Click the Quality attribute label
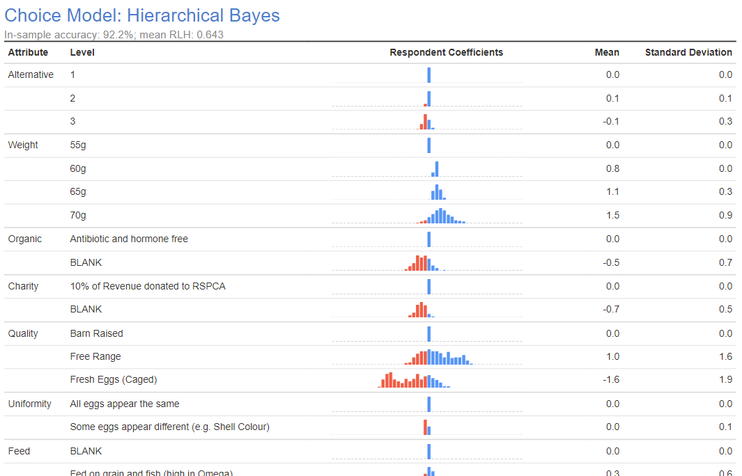The width and height of the screenshot is (742, 476). point(22,333)
